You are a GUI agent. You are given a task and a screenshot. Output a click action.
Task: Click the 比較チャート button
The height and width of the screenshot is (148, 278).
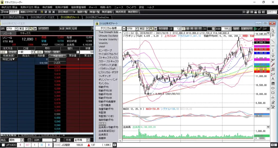tap(247, 29)
